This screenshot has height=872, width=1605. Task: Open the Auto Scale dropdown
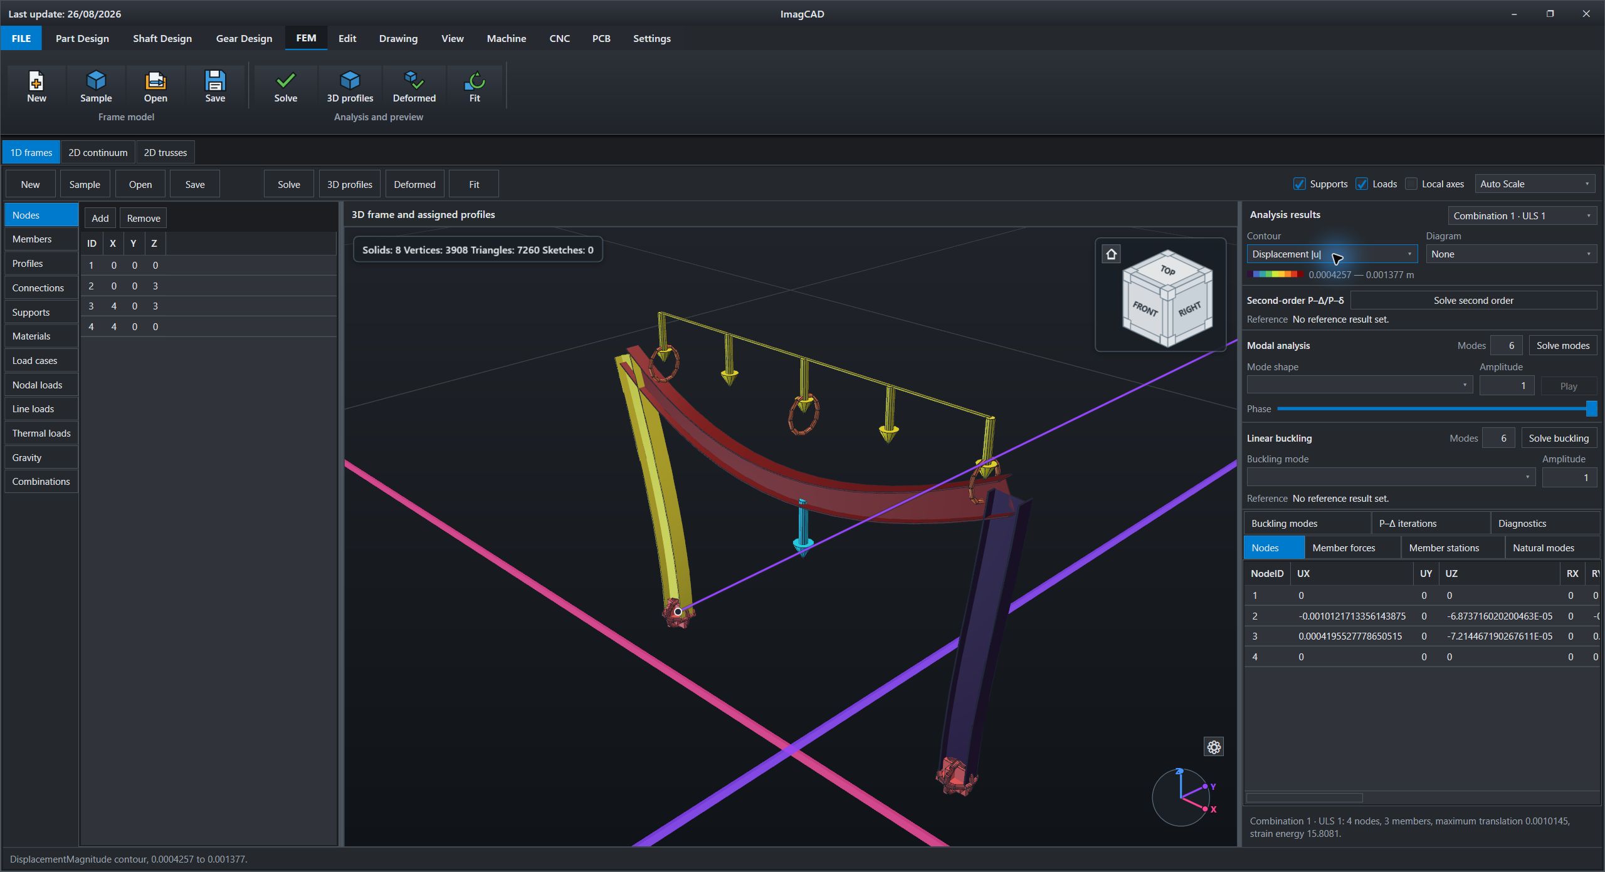(x=1535, y=184)
